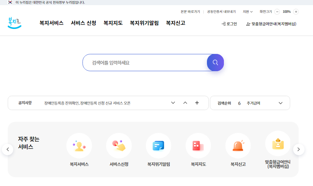Open 맞춤형급여안내 membership badge icon
This screenshot has height=186, width=313.
tap(278, 144)
